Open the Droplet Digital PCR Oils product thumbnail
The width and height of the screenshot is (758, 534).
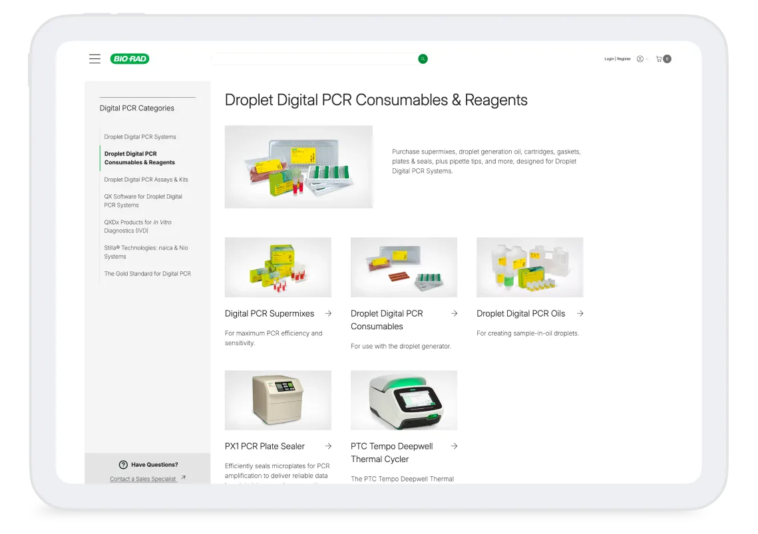coord(529,267)
